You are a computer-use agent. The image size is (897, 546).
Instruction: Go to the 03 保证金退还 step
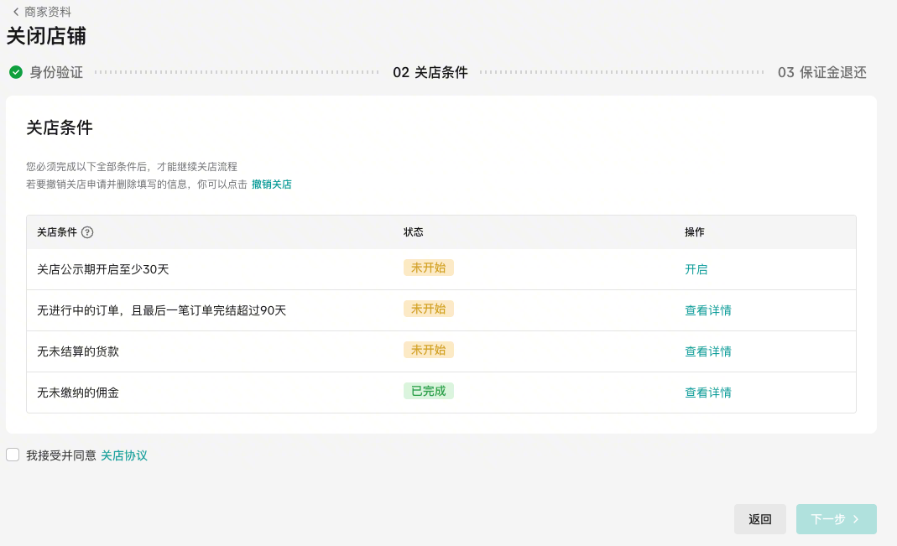point(821,72)
